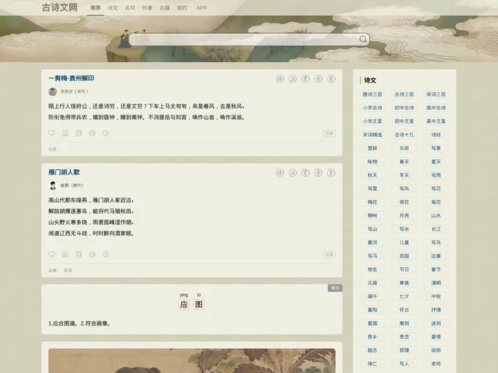The image size is (498, 373).
Task: Click copy icon under 雁门胡人歌
Action: point(78,254)
